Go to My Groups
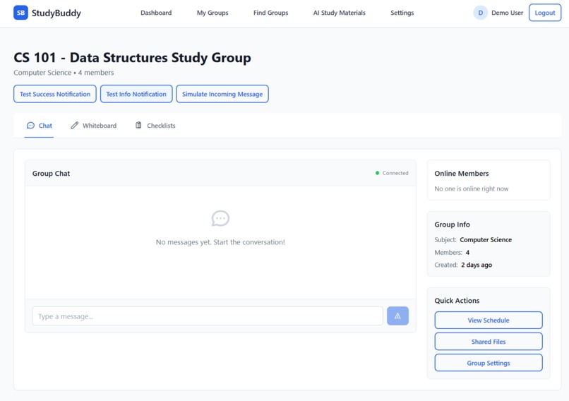Image resolution: width=569 pixels, height=401 pixels. pyautogui.click(x=212, y=13)
